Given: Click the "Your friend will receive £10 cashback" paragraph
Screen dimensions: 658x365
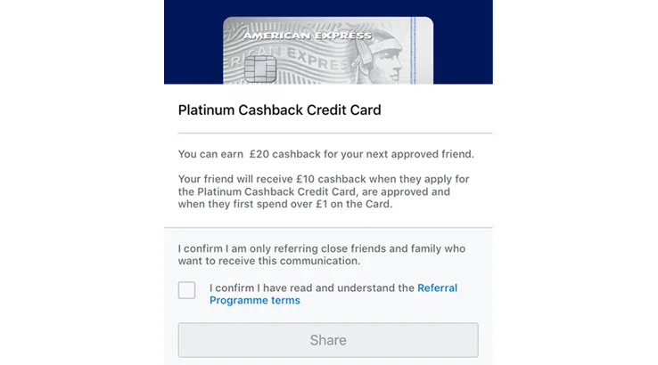Looking at the screenshot, I should (x=323, y=191).
